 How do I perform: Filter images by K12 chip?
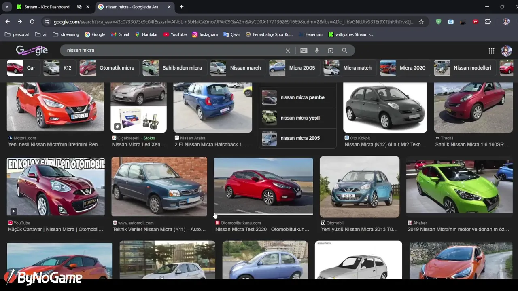click(x=59, y=68)
